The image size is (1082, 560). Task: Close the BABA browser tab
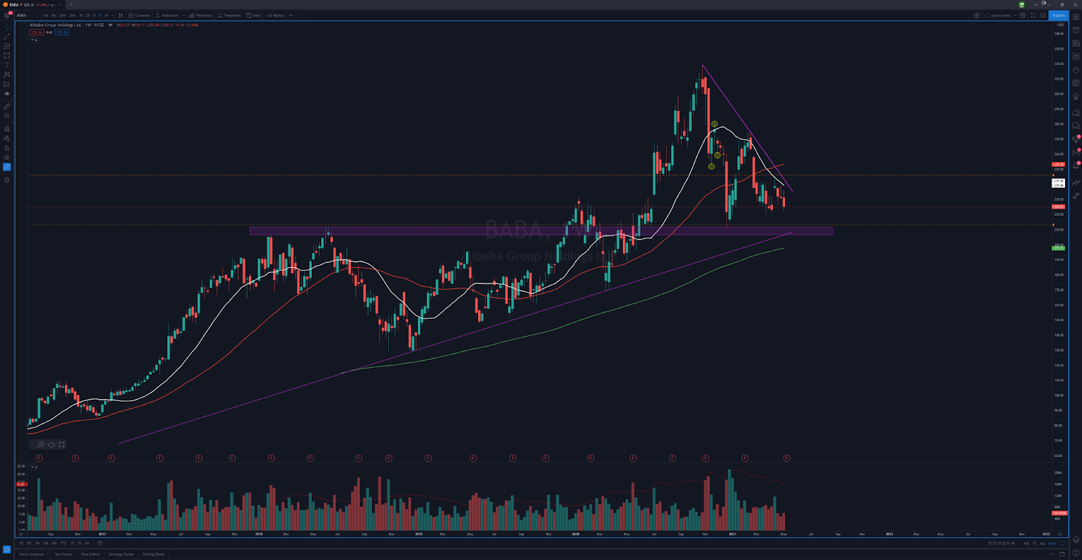click(x=60, y=5)
